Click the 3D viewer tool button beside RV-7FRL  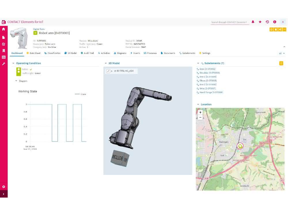[108, 71]
